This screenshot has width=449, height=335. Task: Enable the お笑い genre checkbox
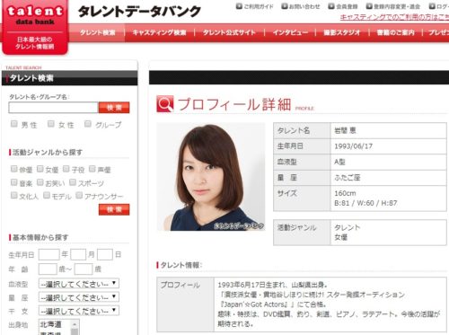[40, 182]
